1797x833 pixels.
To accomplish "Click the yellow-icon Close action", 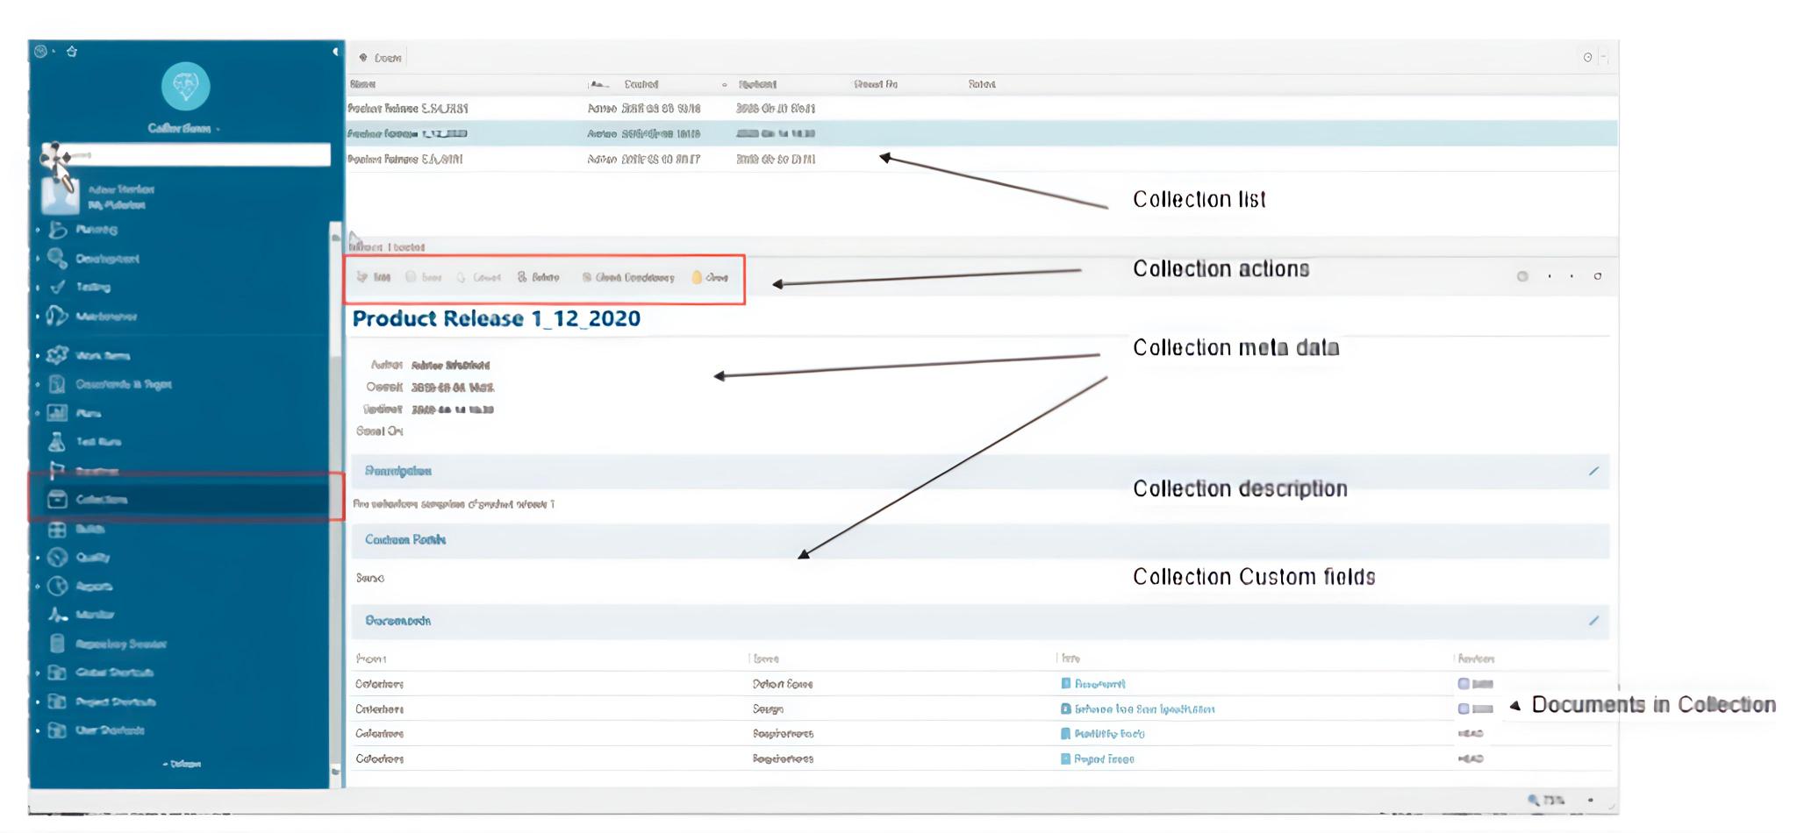I will 710,277.
